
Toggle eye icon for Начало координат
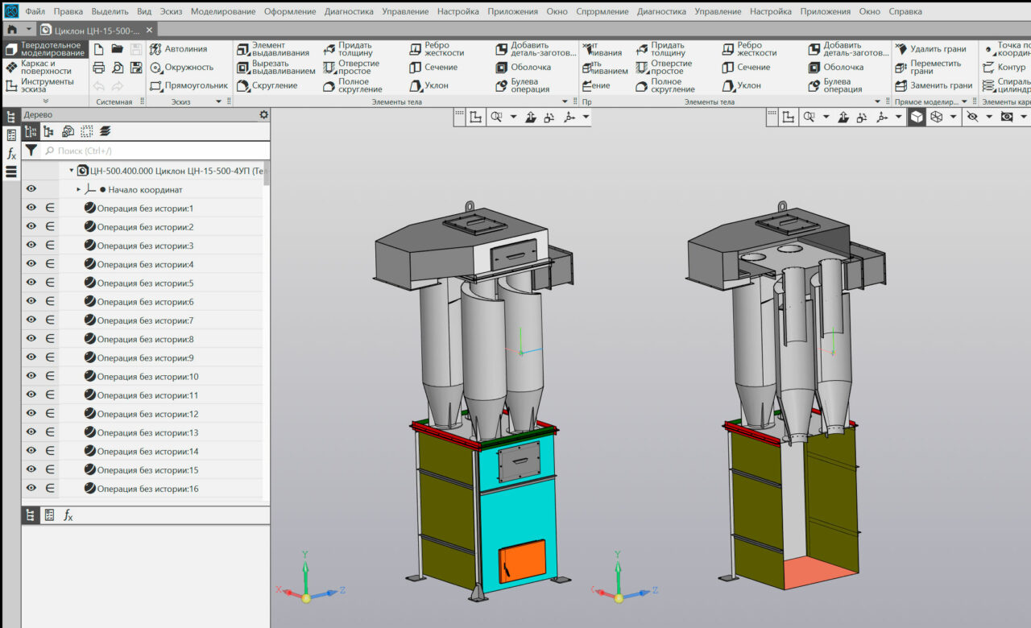pos(31,189)
